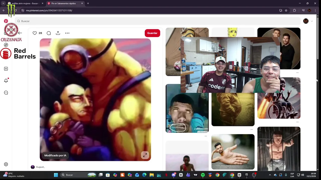The image size is (321, 180).
Task: Click the Windows taskbar Buscar search box
Action: click(78, 175)
